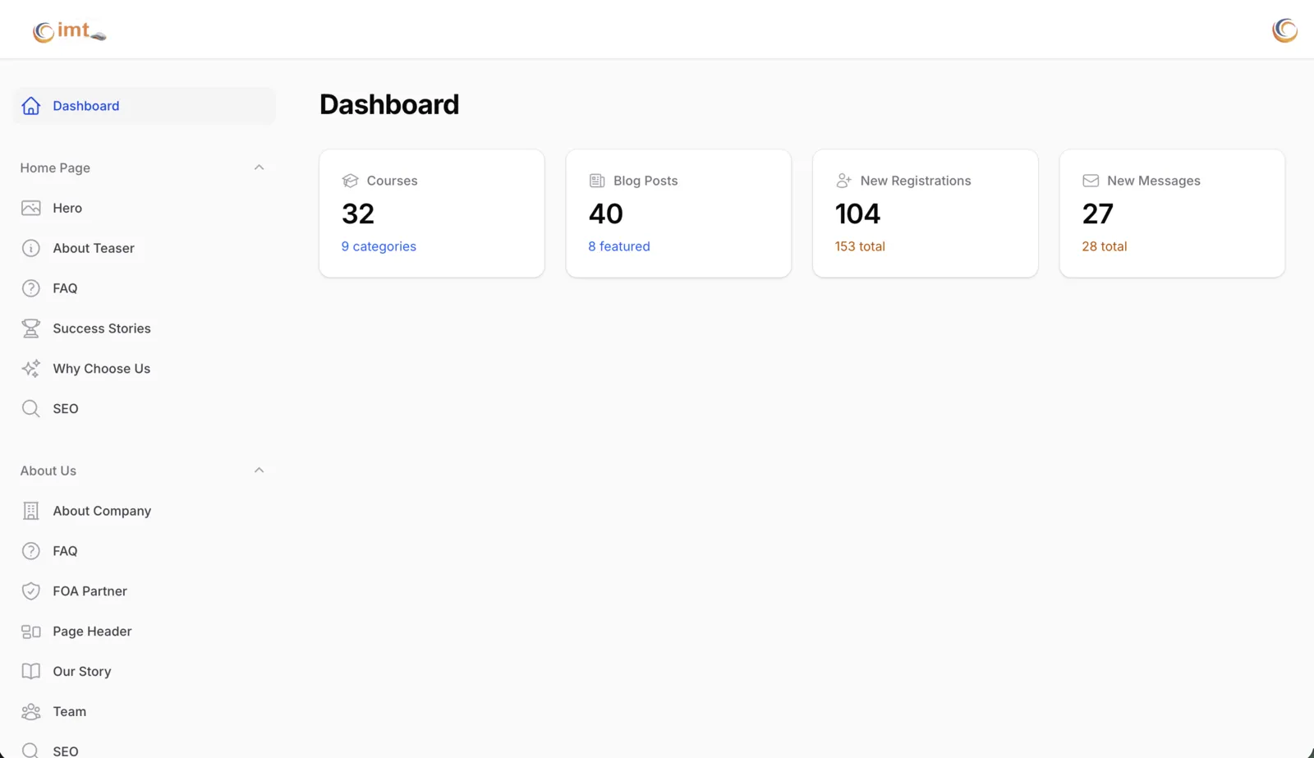The height and width of the screenshot is (758, 1314).
Task: Click the New Messages count 27
Action: (x=1098, y=214)
